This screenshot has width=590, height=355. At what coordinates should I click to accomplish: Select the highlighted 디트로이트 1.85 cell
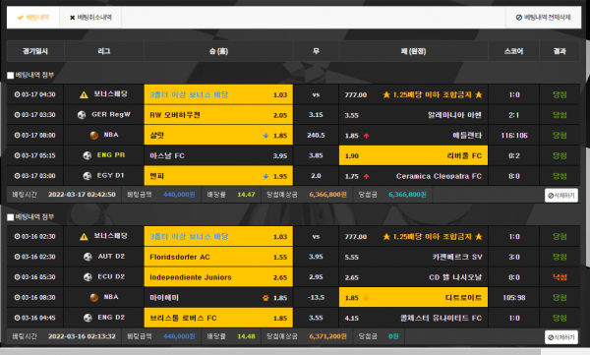pos(413,297)
